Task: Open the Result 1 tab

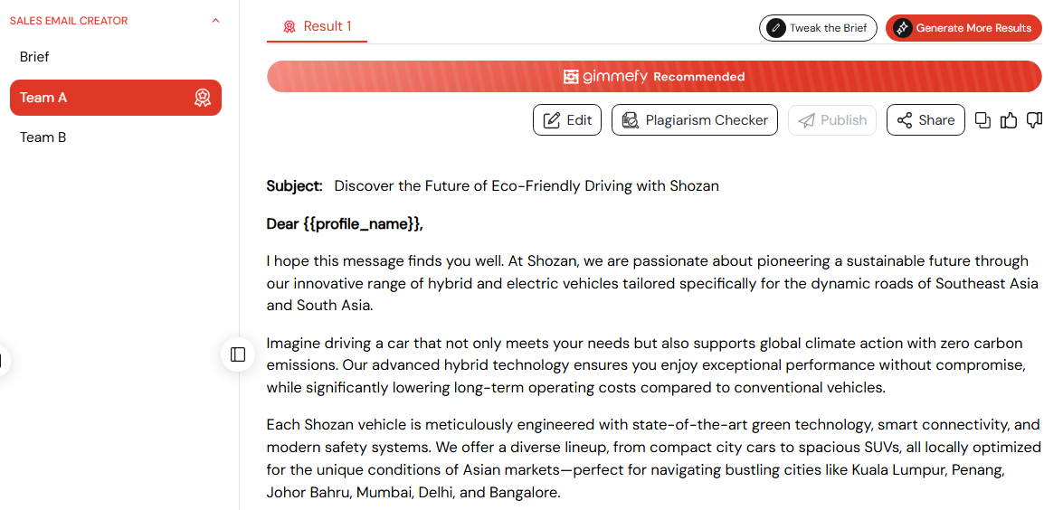Action: (x=318, y=26)
